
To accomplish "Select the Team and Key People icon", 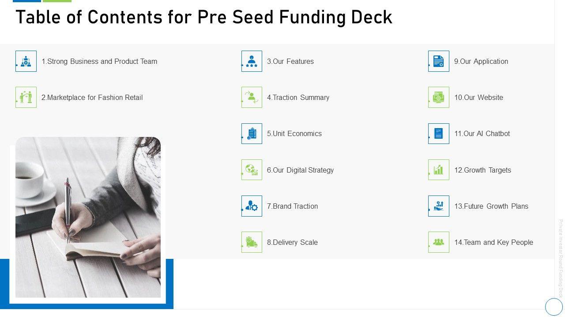I will 439,242.
